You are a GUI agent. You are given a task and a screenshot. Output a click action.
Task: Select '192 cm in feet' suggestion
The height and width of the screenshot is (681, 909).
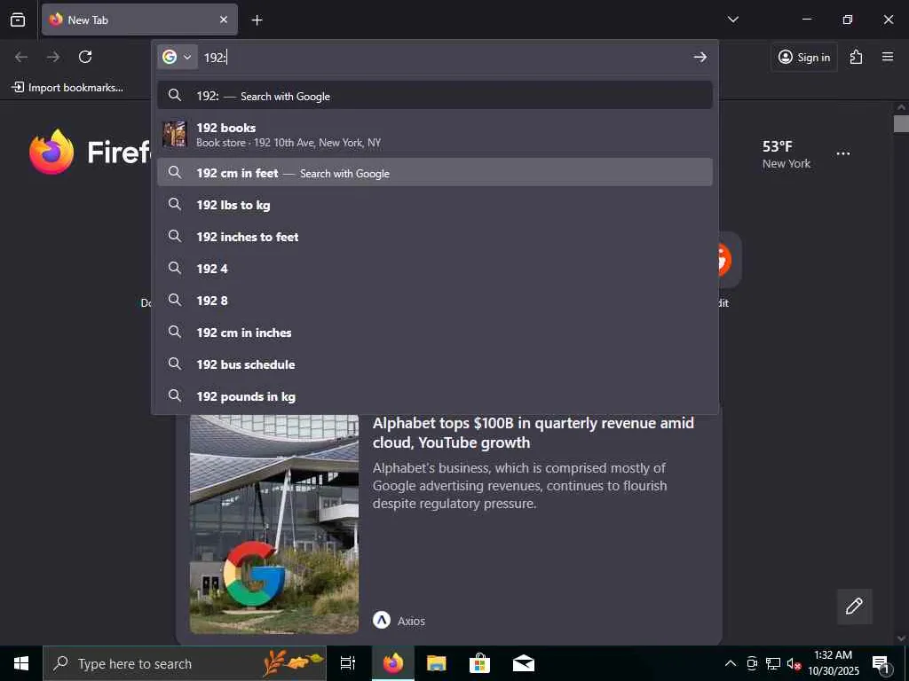coord(435,173)
